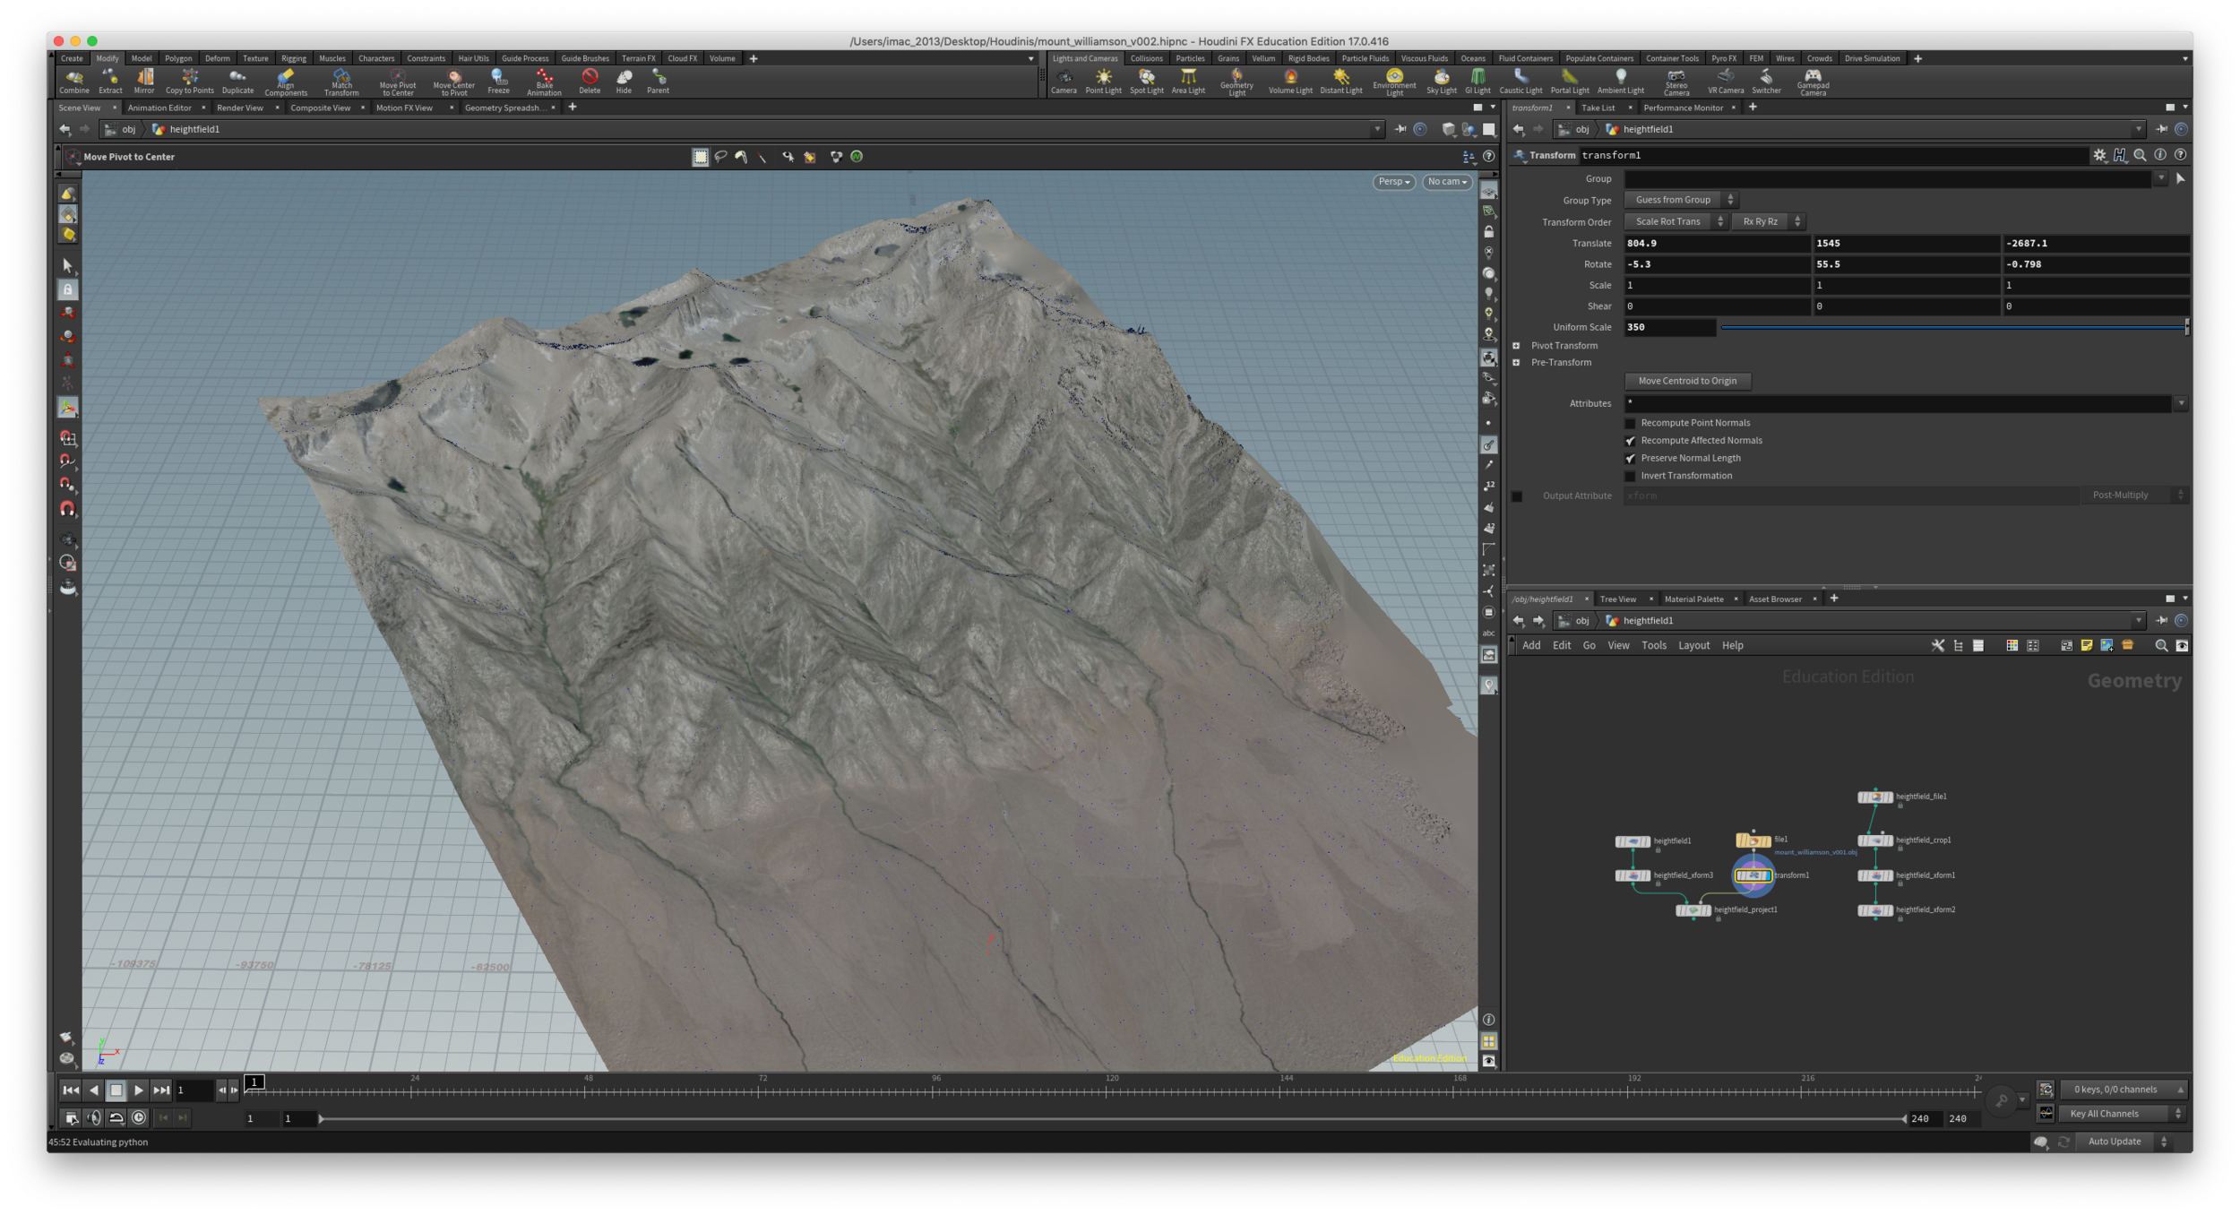Add a Camera from the shelf
The image size is (2240, 1215).
pos(1064,82)
